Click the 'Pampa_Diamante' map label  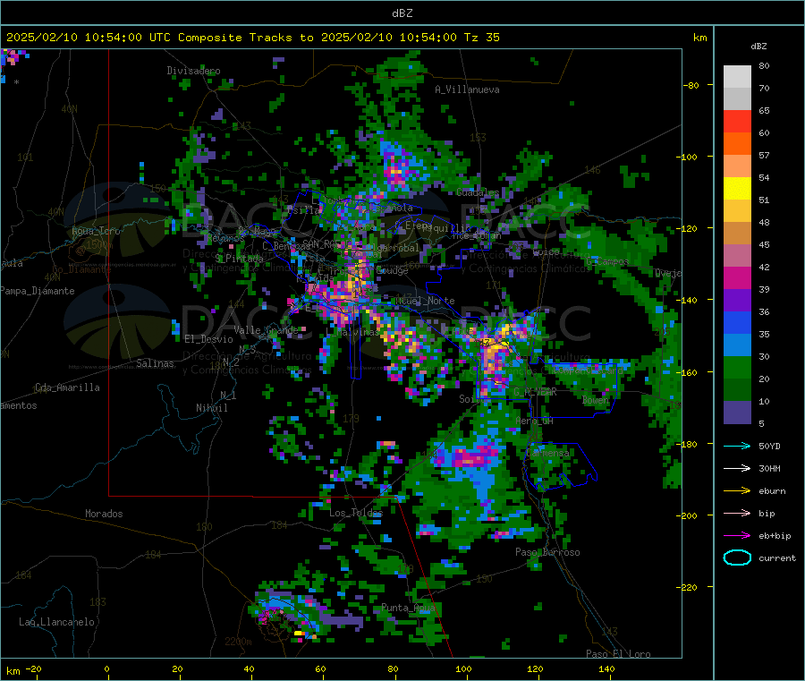pyautogui.click(x=37, y=291)
